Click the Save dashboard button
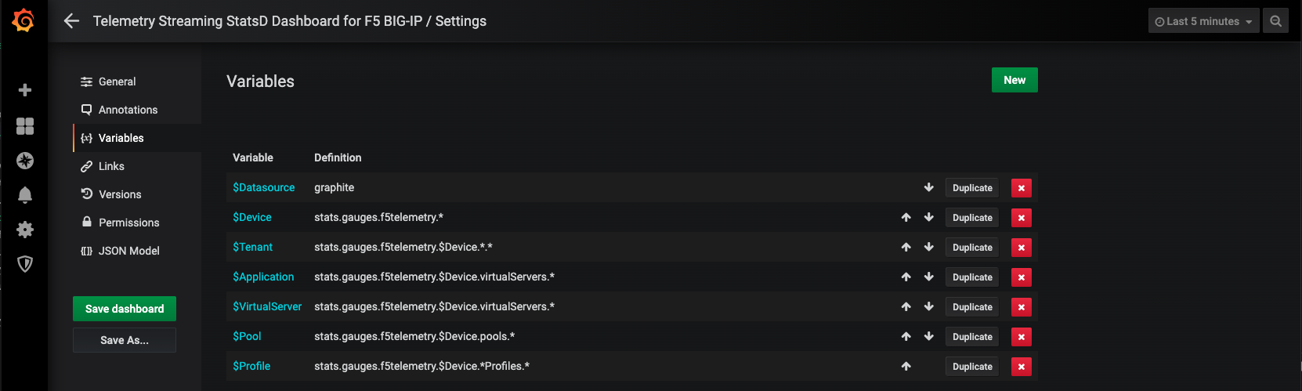The width and height of the screenshot is (1302, 391). point(125,309)
